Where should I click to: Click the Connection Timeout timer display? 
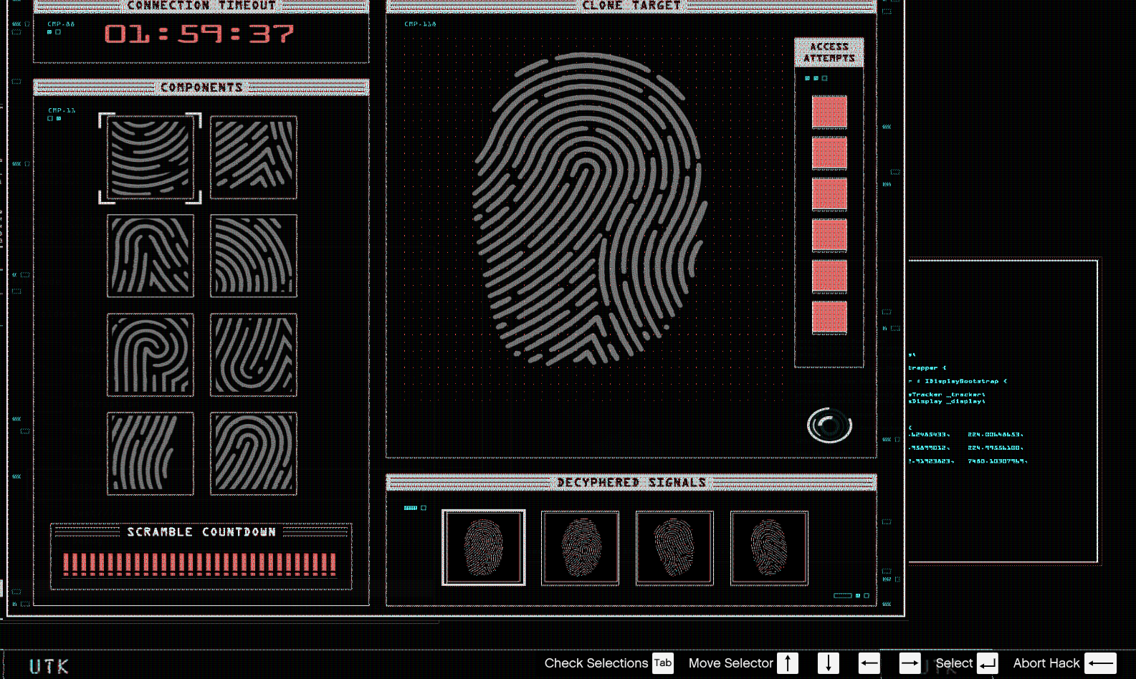coord(199,34)
